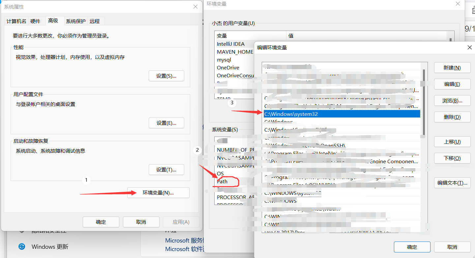Select C:\Windows\system32 path entry

342,114
